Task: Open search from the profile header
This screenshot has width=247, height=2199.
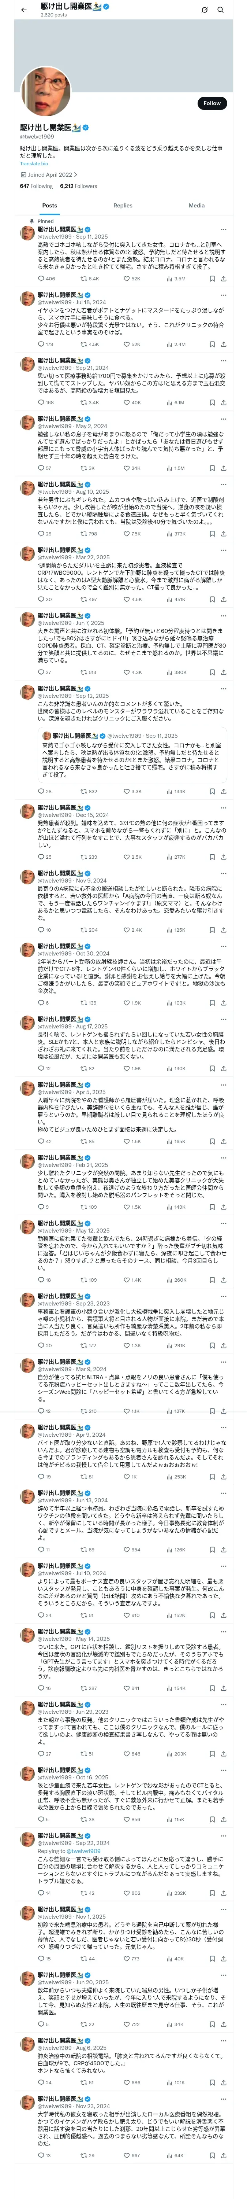Action: [221, 10]
